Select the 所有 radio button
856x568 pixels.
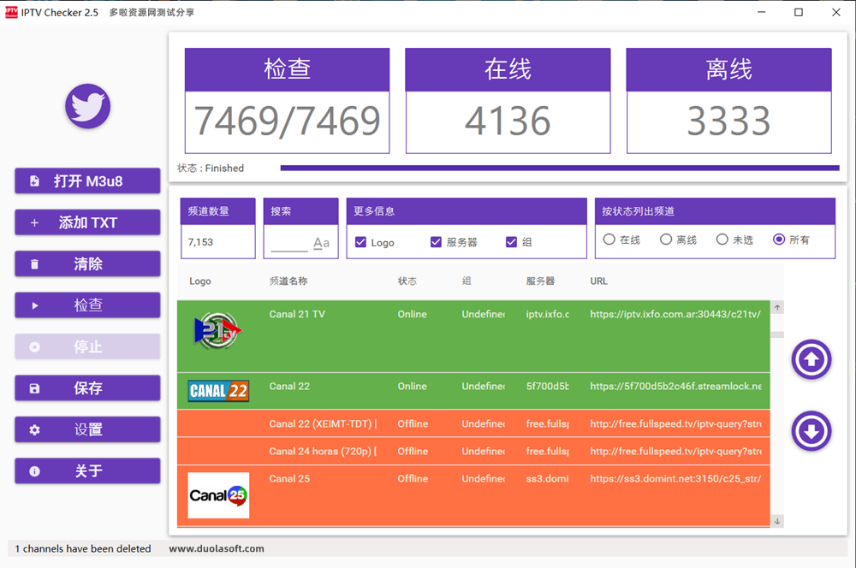tap(779, 240)
